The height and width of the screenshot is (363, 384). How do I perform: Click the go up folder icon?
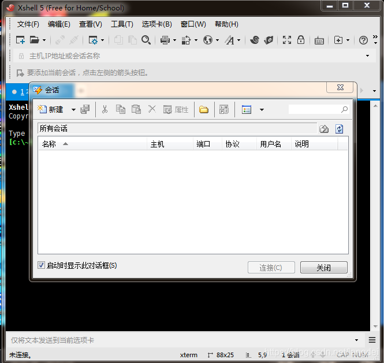point(324,129)
